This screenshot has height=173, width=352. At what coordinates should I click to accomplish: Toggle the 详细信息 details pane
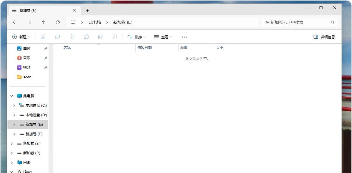click(x=324, y=37)
